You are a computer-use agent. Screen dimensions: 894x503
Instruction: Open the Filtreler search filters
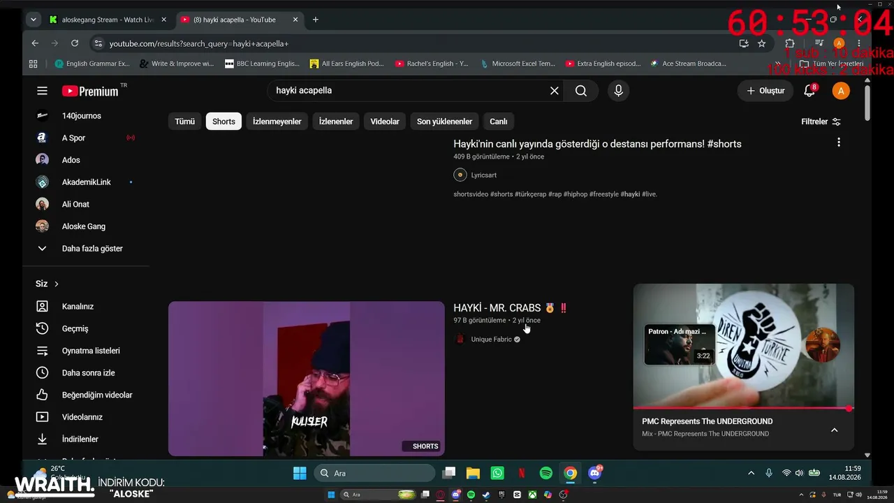[x=821, y=122]
